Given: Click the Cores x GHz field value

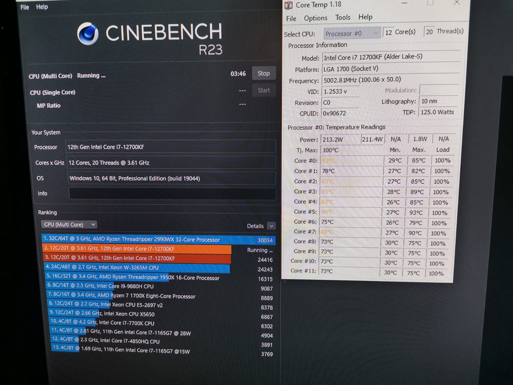Looking at the screenshot, I should coord(171,162).
